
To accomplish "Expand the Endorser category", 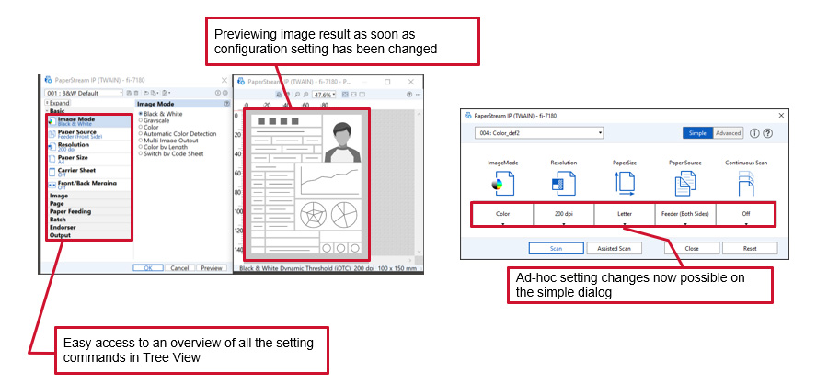I will (x=88, y=227).
